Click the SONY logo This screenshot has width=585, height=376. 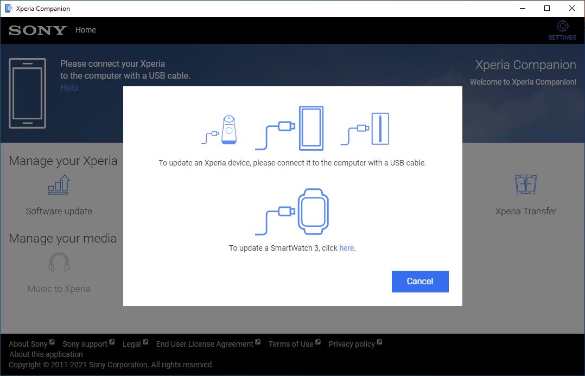(x=37, y=30)
